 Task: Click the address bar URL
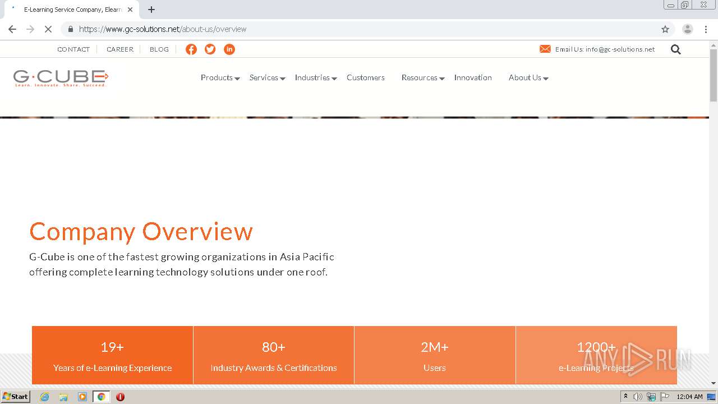163,29
